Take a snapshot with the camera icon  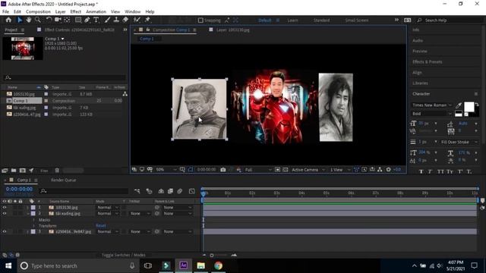tap(222, 170)
